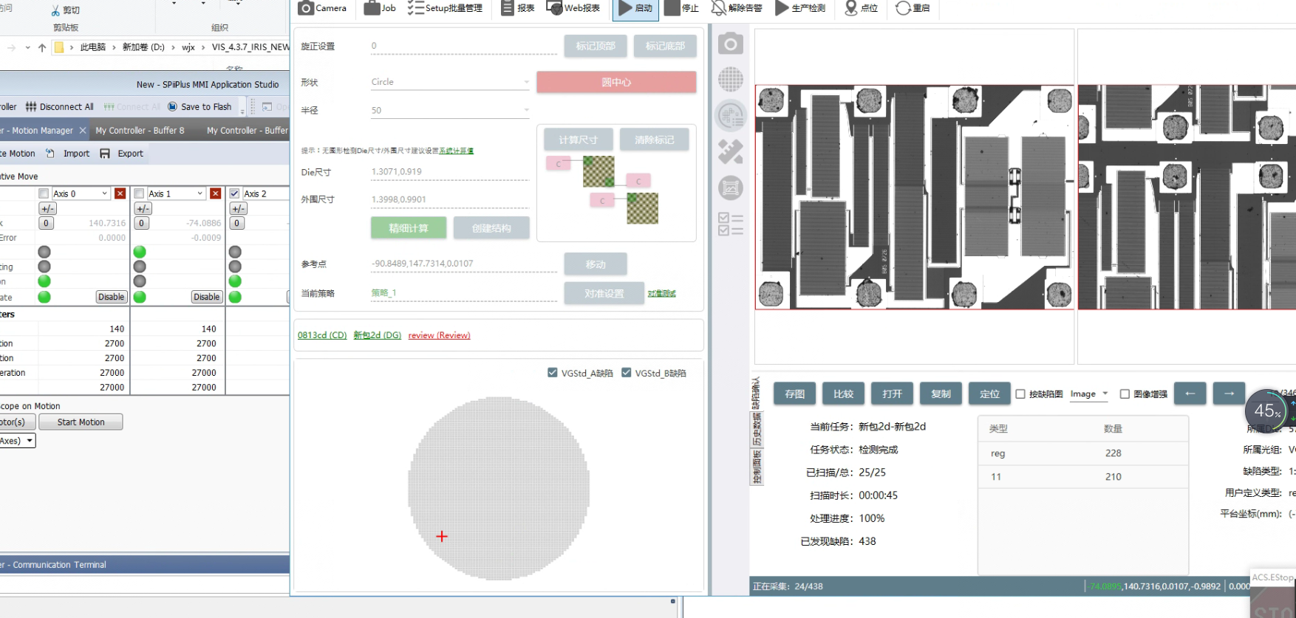Open the Web报表 toolbar item

coord(573,8)
